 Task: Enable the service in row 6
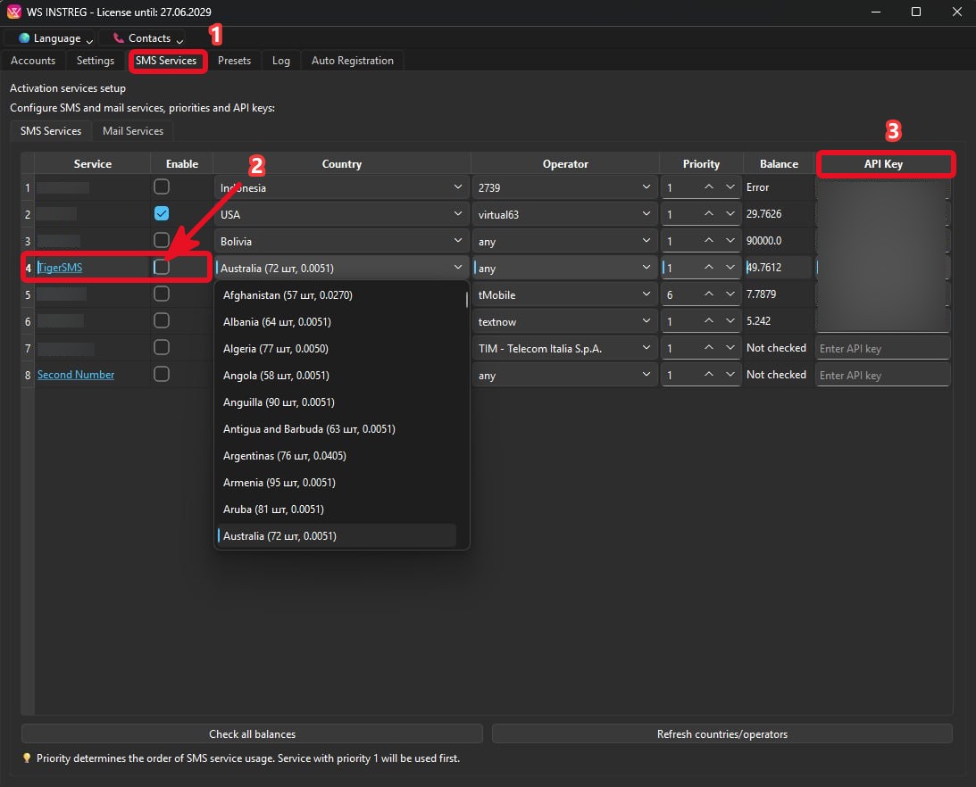click(x=162, y=320)
